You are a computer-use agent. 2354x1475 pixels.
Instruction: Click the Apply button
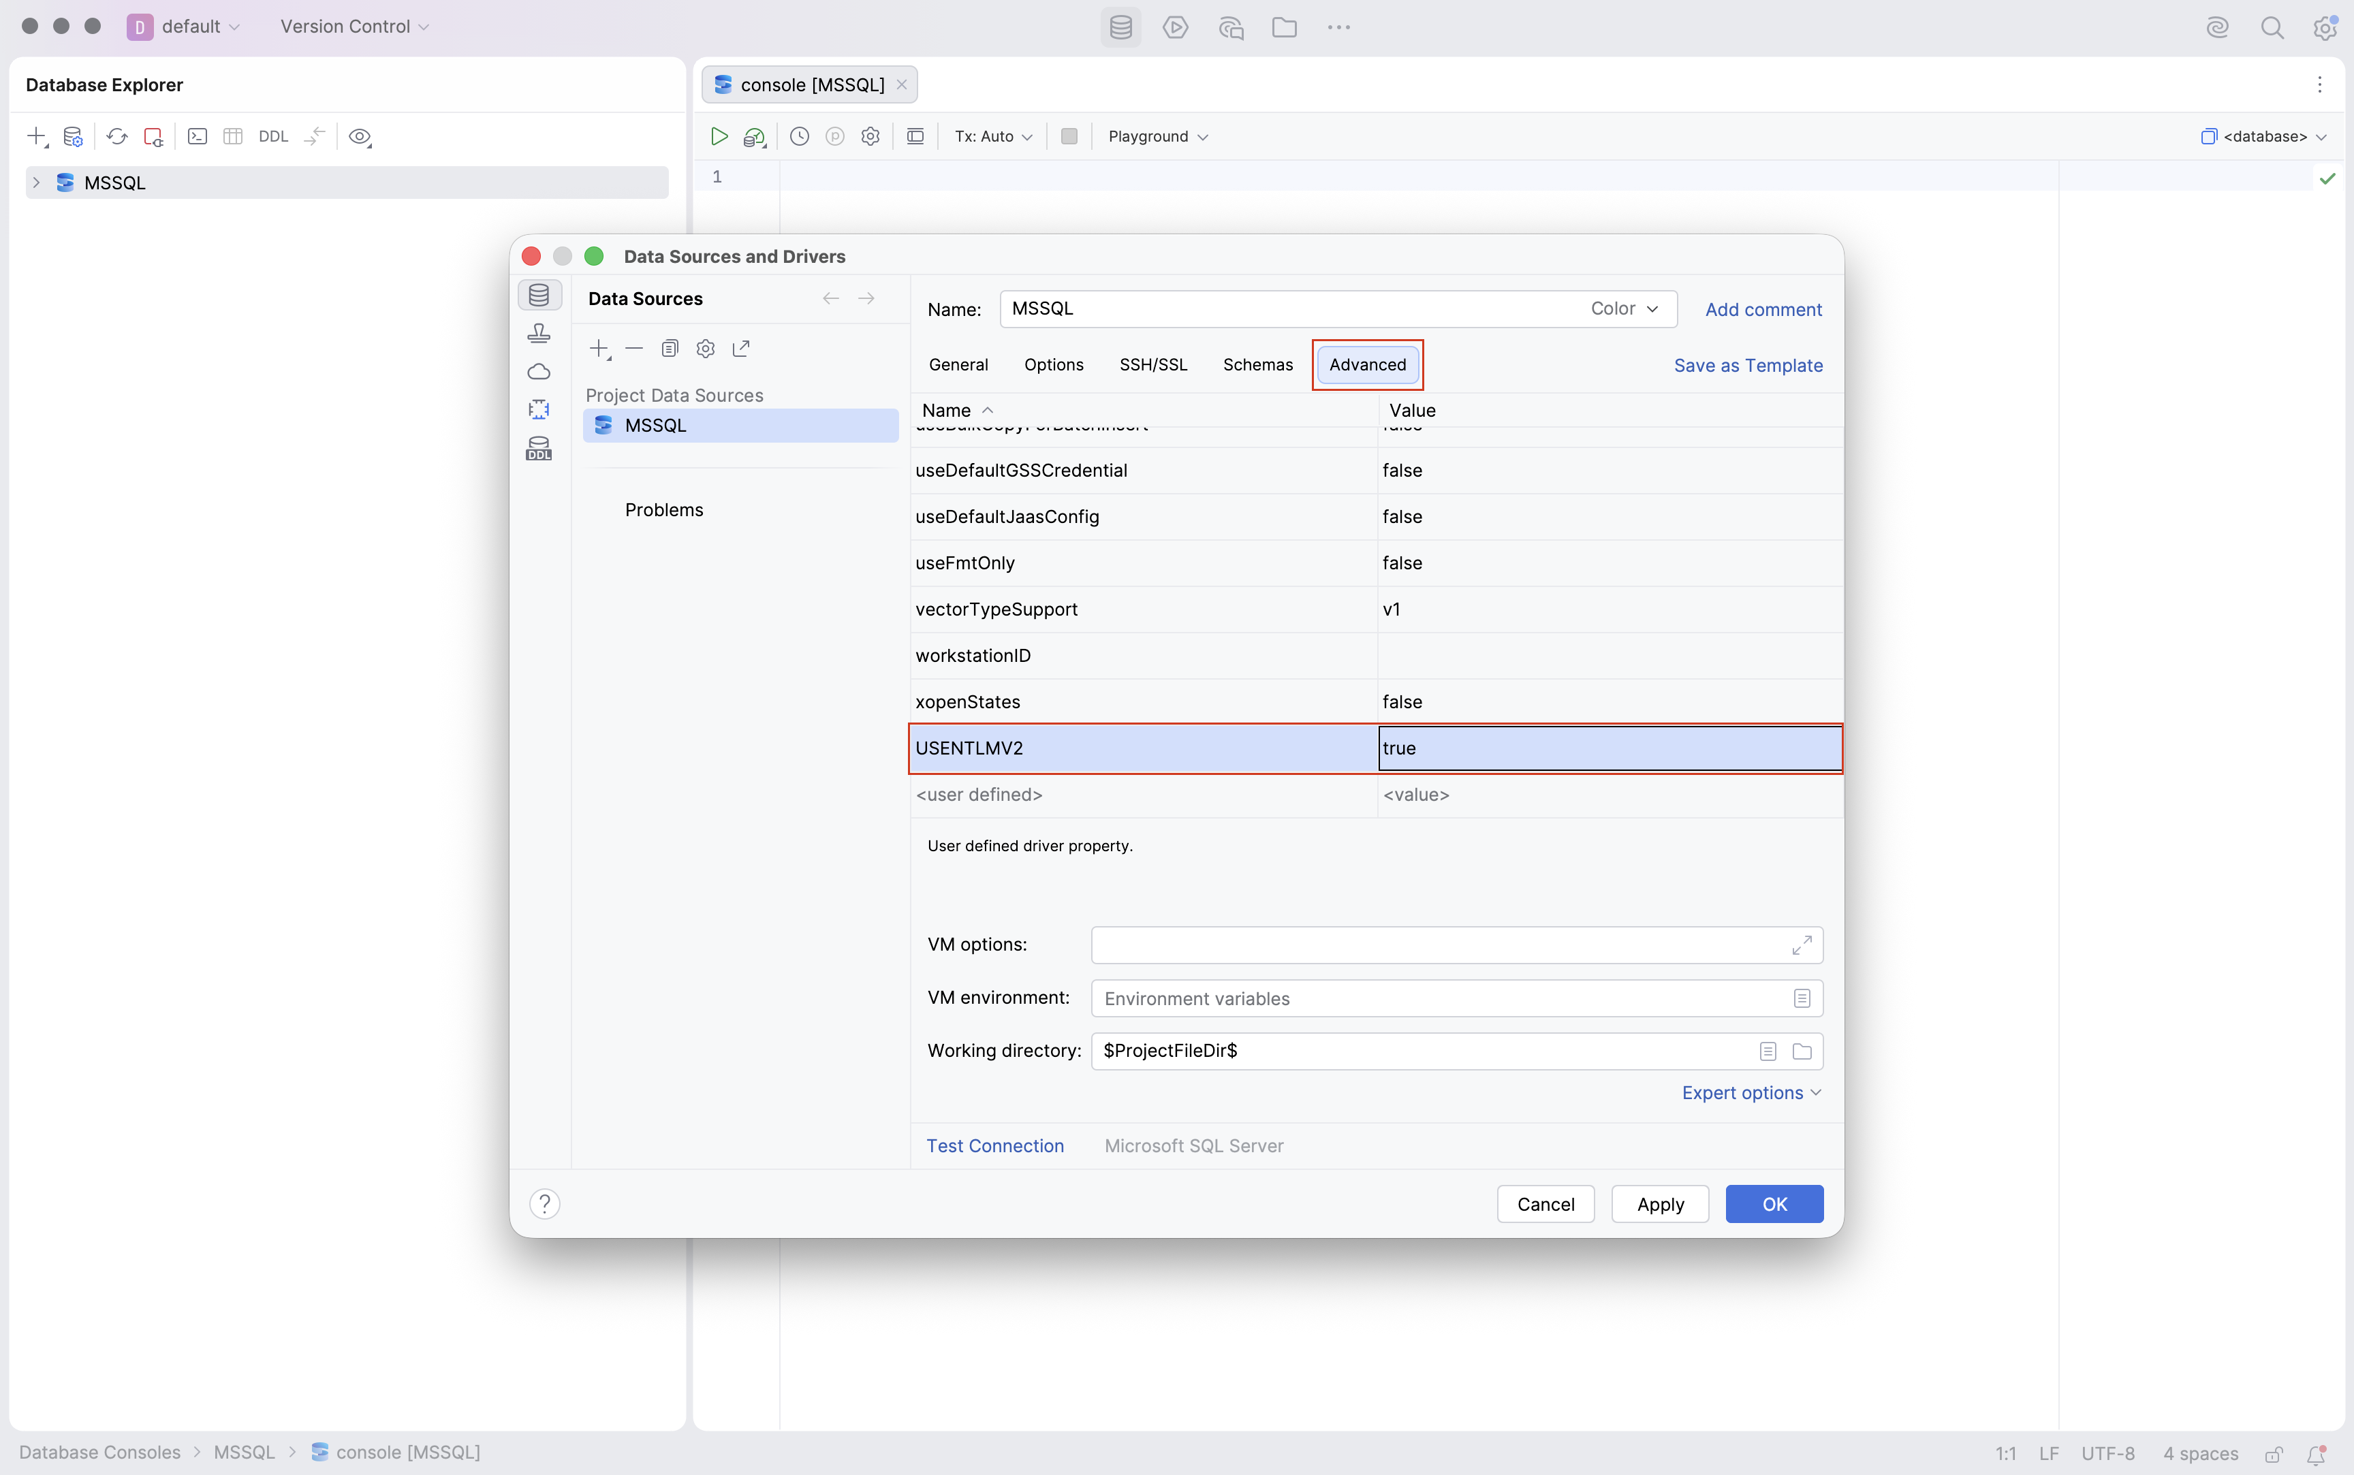pos(1661,1204)
